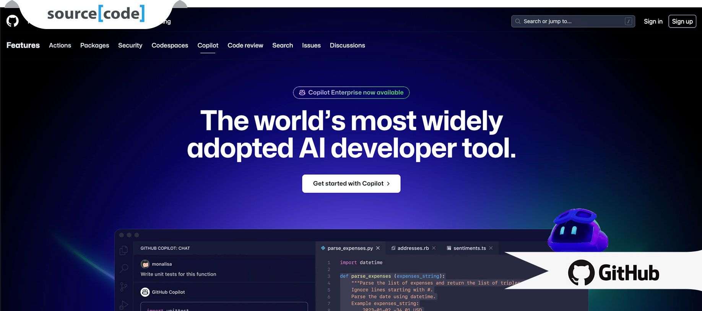Click the slash shortcut key icon
702x311 pixels.
coord(628,21)
